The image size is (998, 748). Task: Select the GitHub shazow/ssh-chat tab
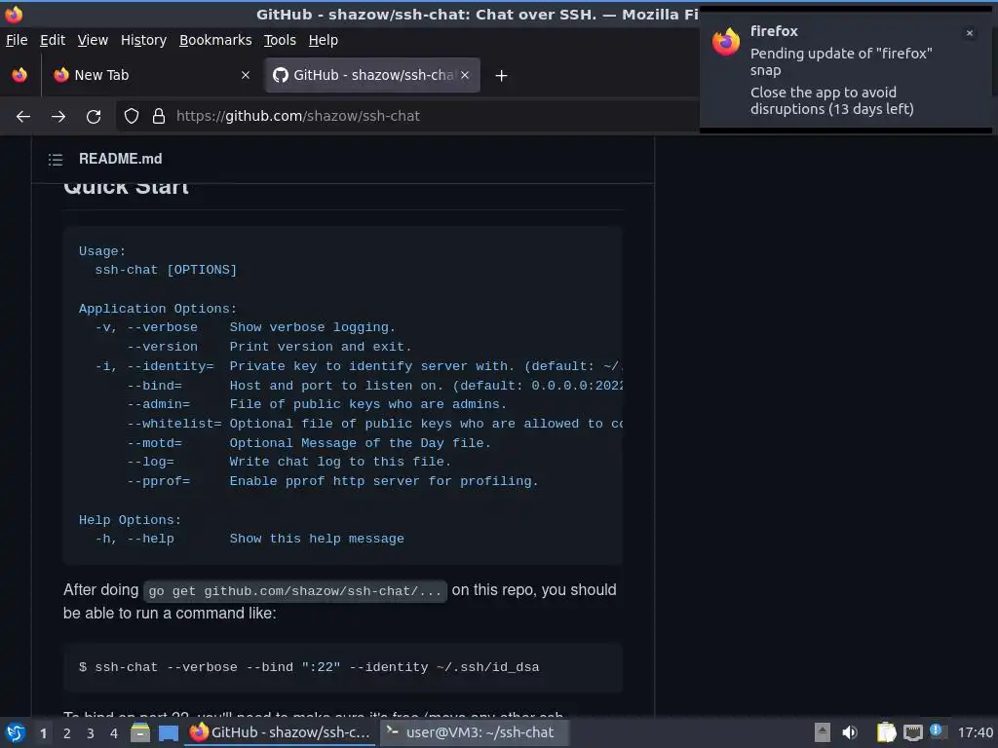(372, 75)
